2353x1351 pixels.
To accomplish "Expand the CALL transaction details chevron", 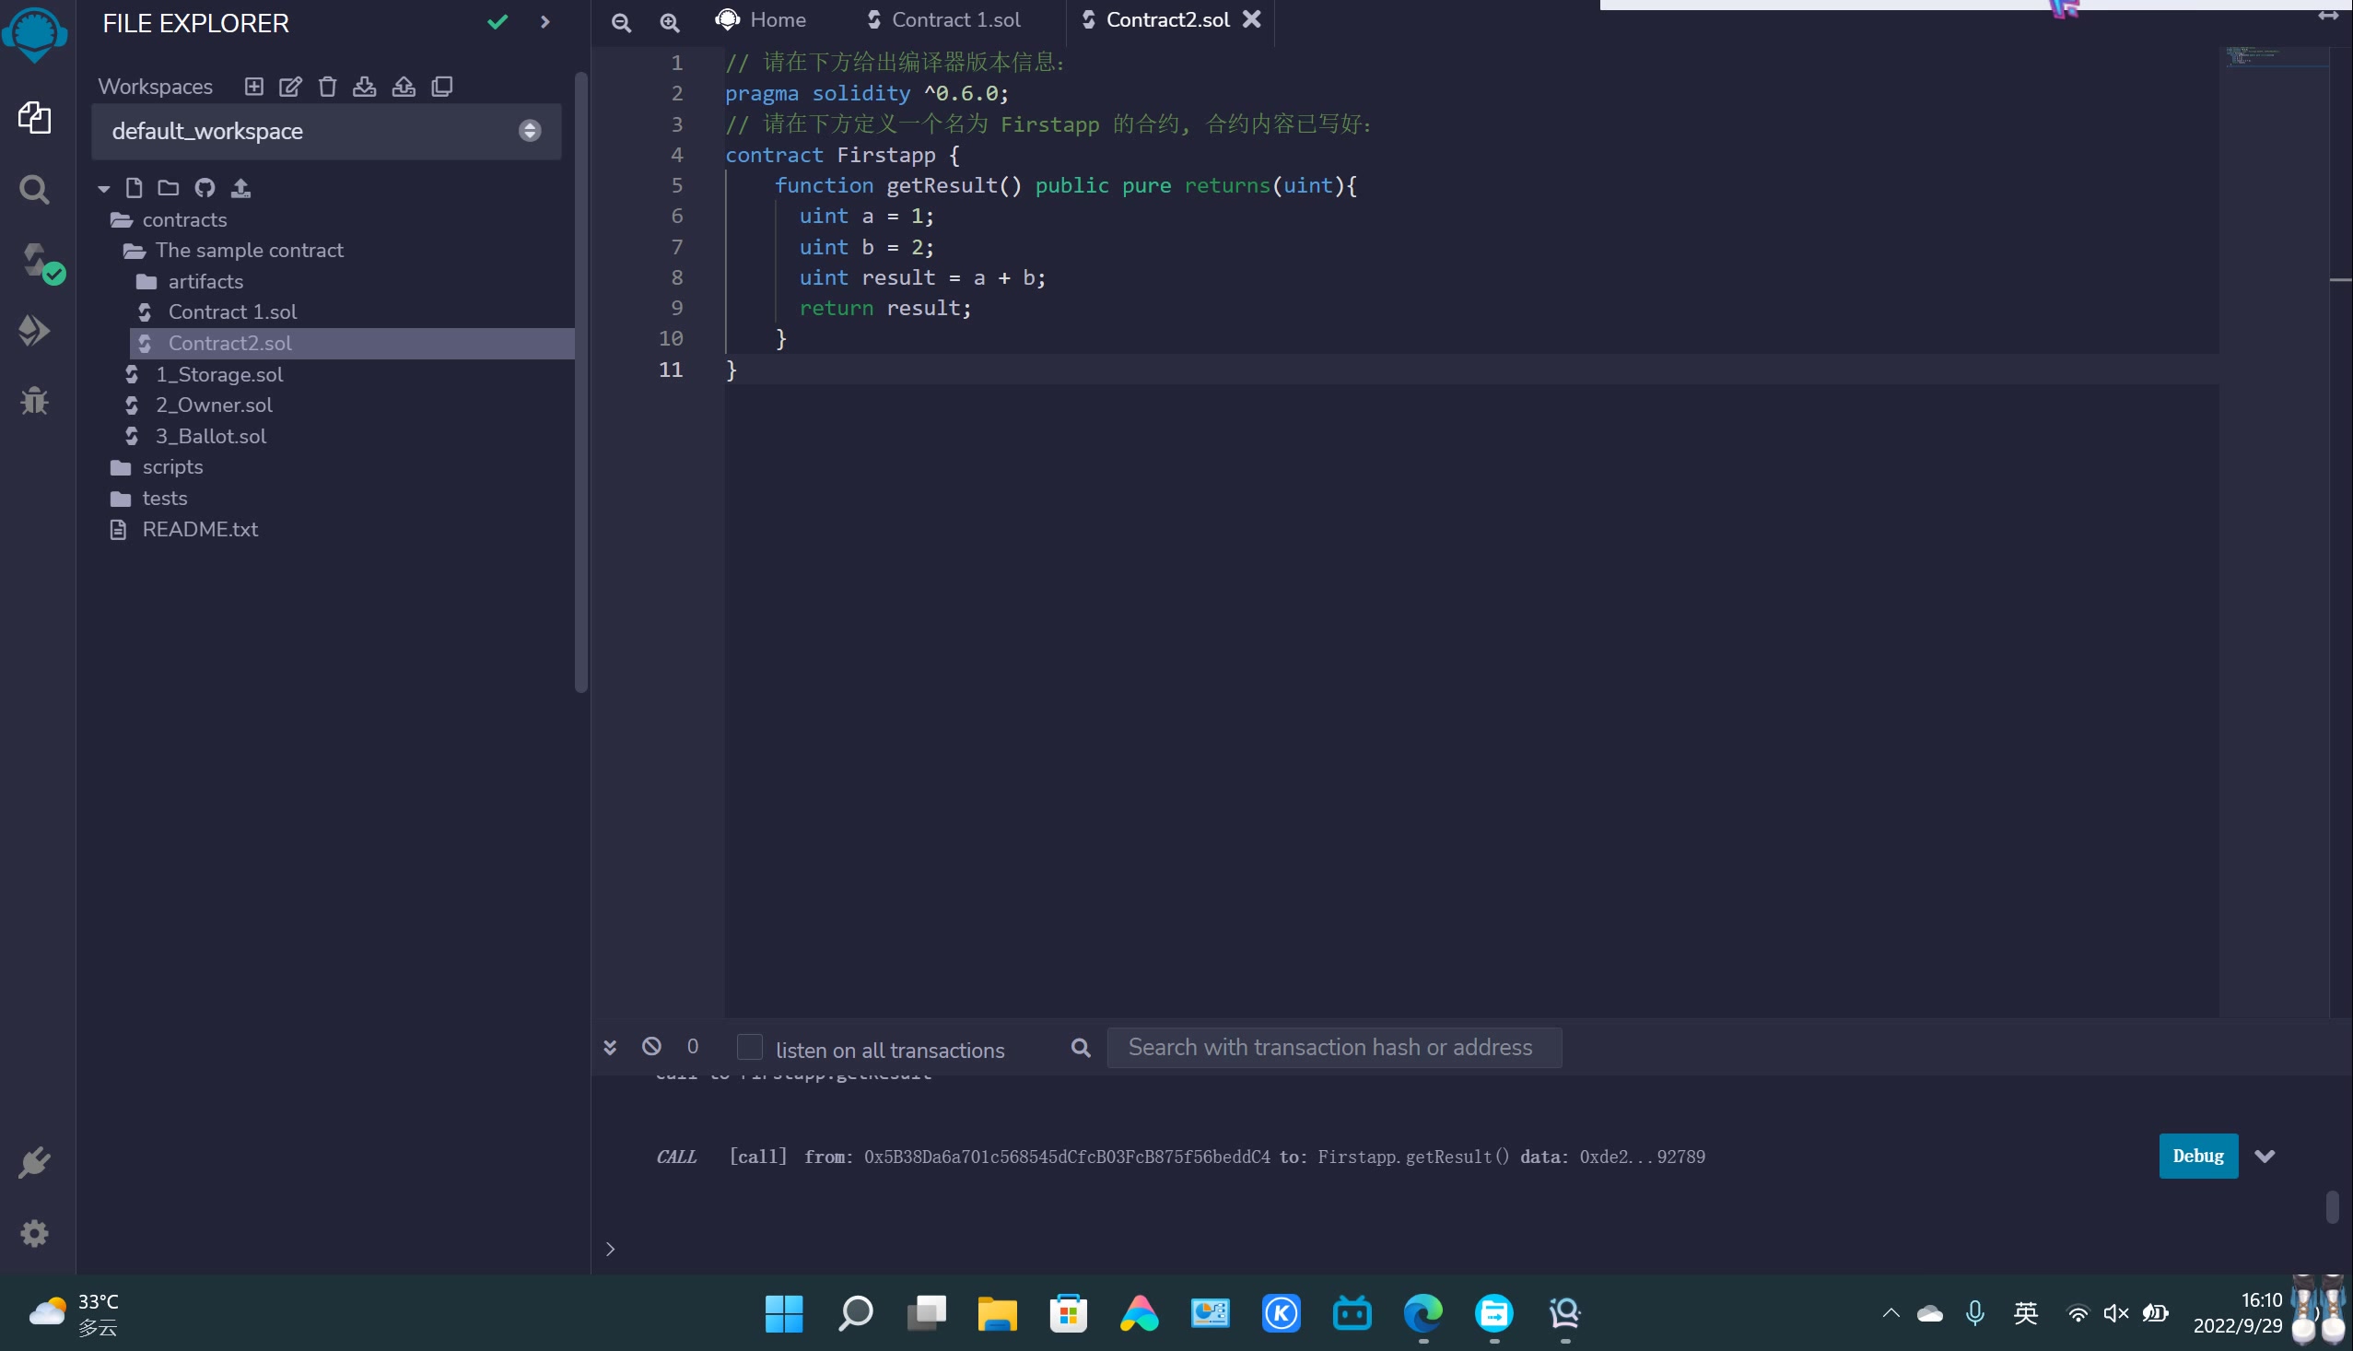I will pyautogui.click(x=2264, y=1157).
